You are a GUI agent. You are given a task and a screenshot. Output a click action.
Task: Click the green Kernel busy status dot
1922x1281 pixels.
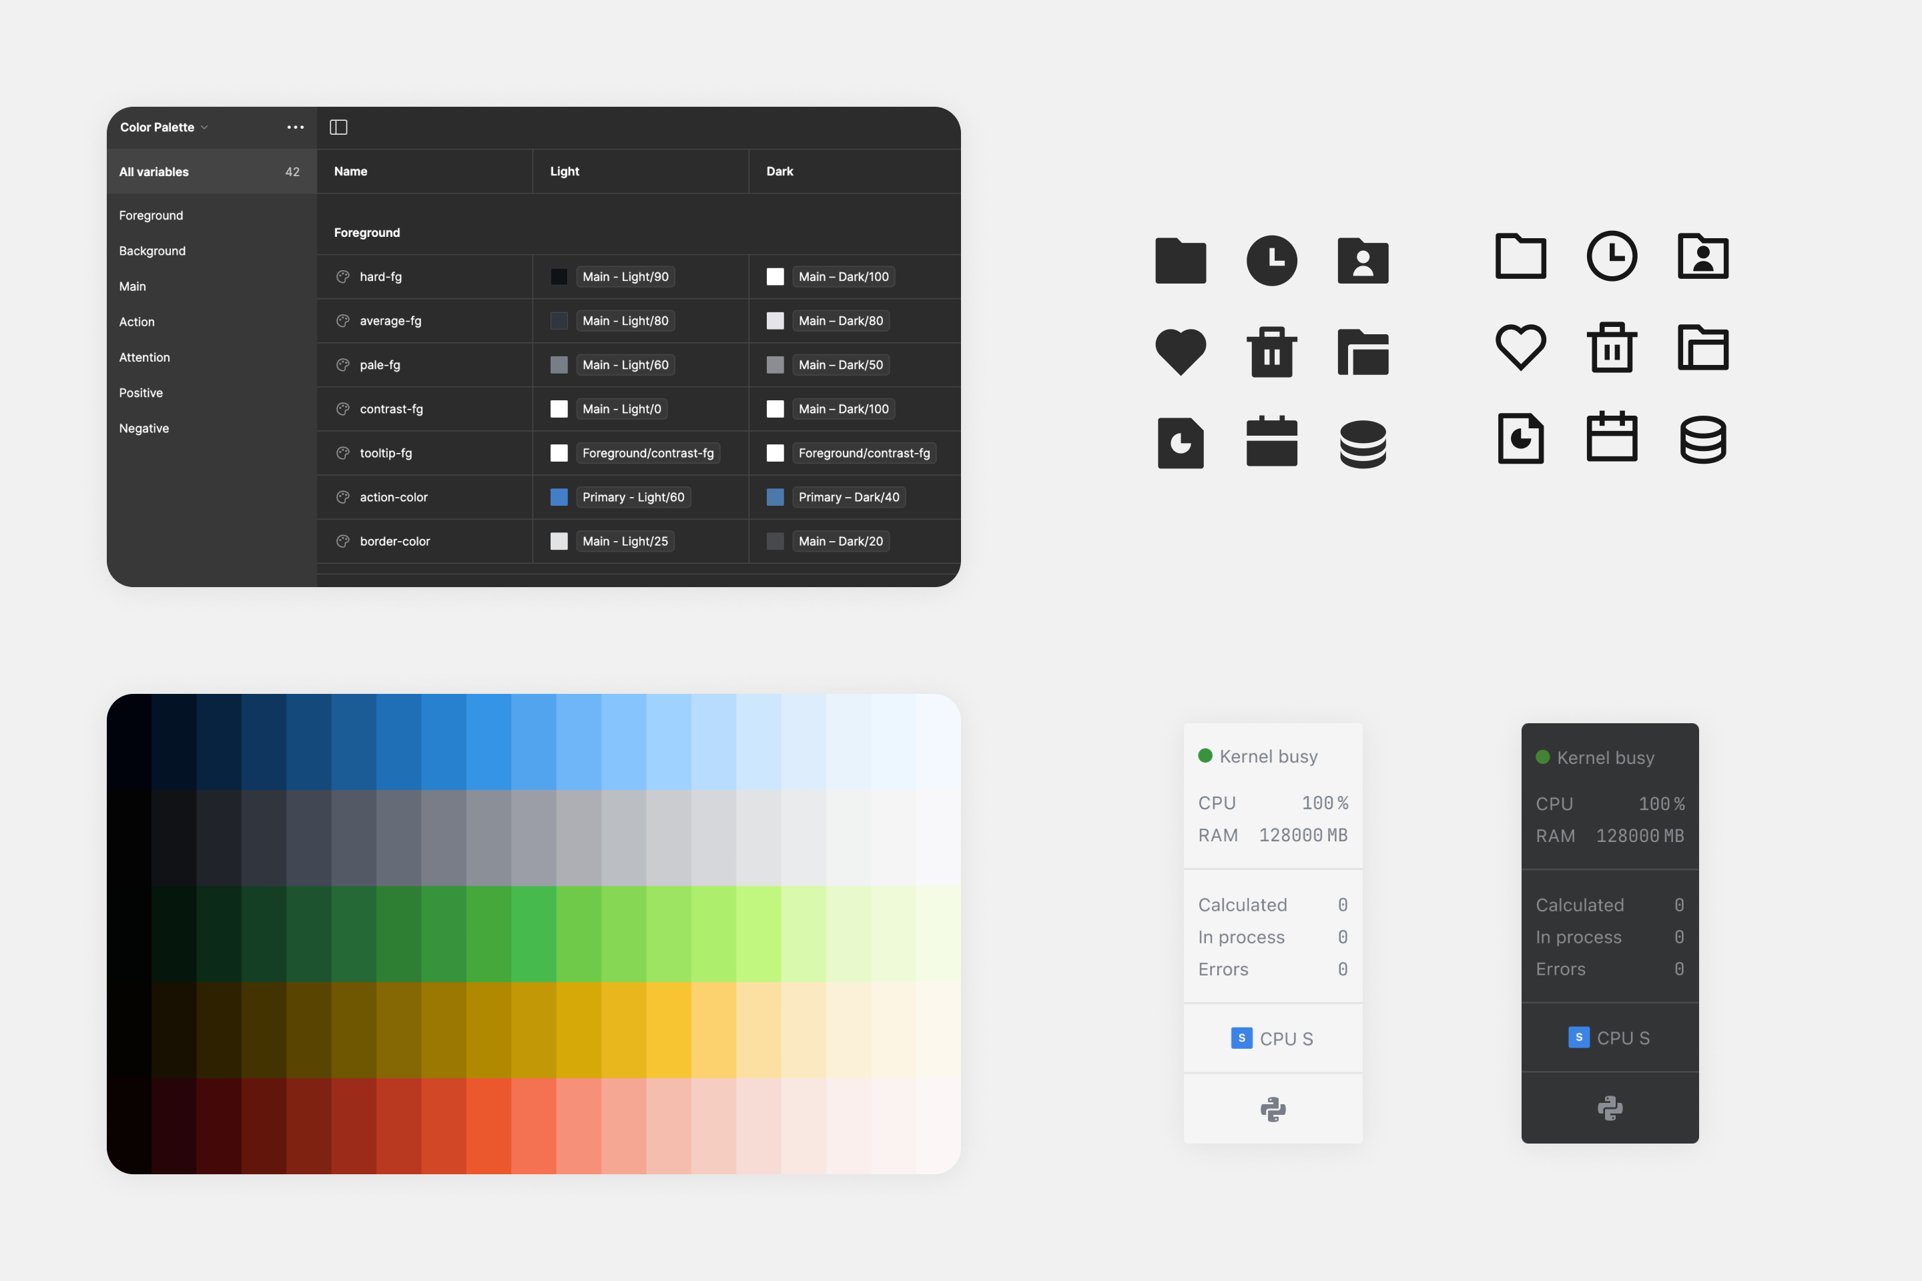(1204, 756)
